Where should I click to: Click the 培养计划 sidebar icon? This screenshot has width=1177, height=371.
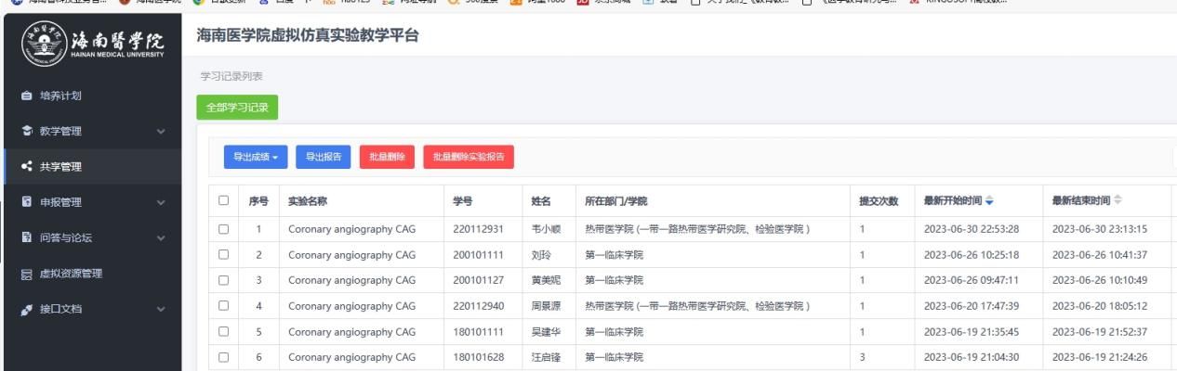pyautogui.click(x=26, y=96)
